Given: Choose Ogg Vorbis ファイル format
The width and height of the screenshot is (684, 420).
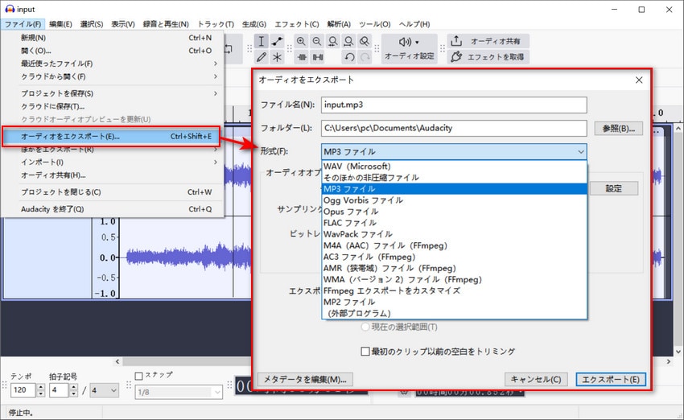Looking at the screenshot, I should [x=454, y=200].
